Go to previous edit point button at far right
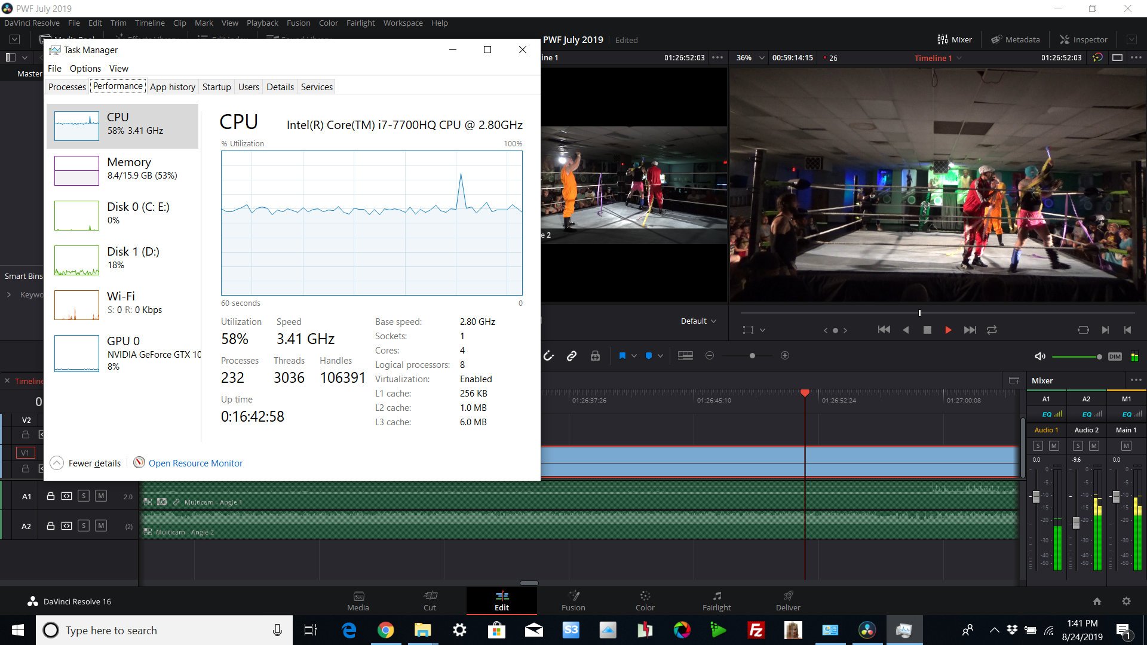Viewport: 1147px width, 645px height. [x=1127, y=330]
